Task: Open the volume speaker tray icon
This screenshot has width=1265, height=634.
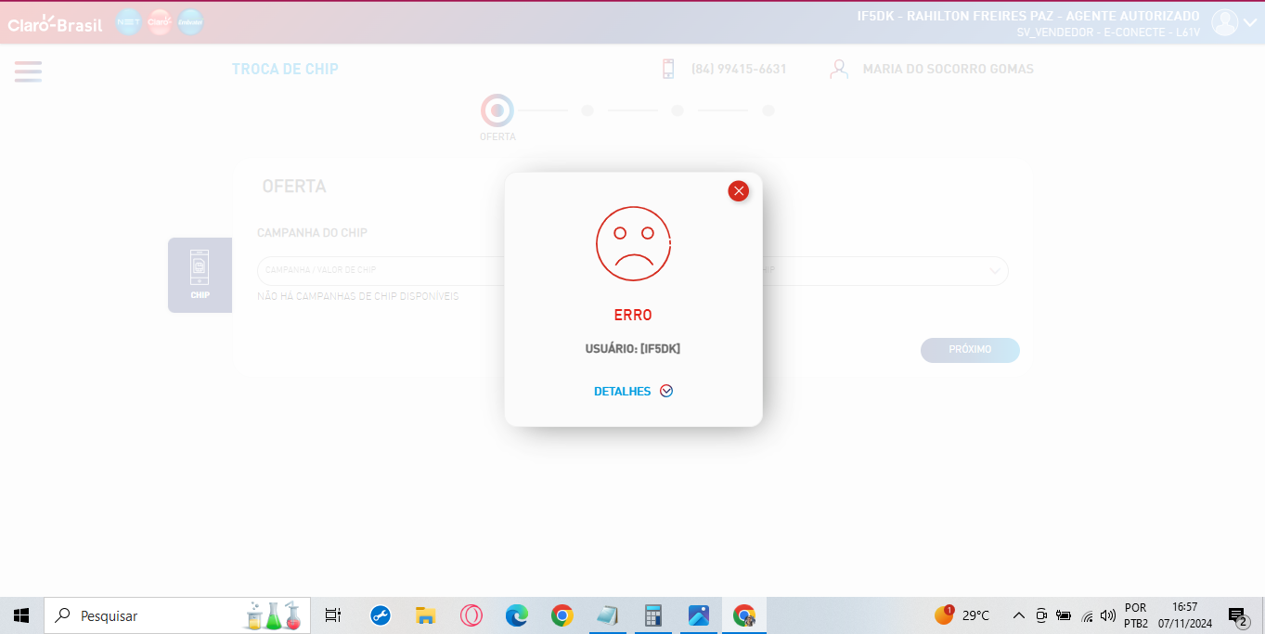Action: pos(1107,615)
